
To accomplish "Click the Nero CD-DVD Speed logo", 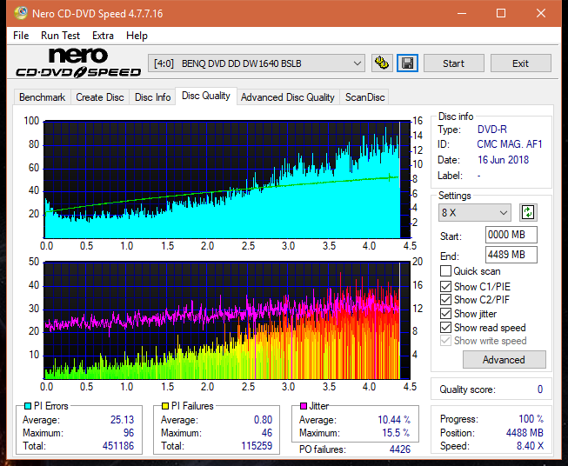I will point(78,63).
